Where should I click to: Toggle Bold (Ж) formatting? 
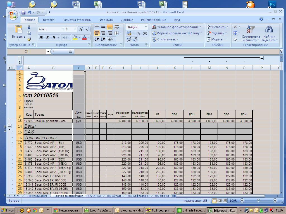click(41, 37)
